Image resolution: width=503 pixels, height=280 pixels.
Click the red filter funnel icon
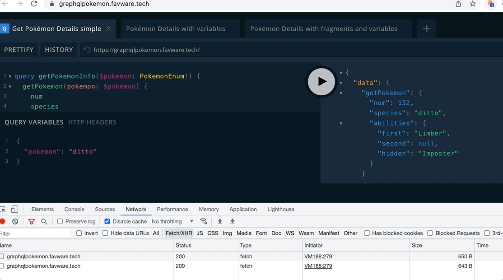tap(32, 221)
